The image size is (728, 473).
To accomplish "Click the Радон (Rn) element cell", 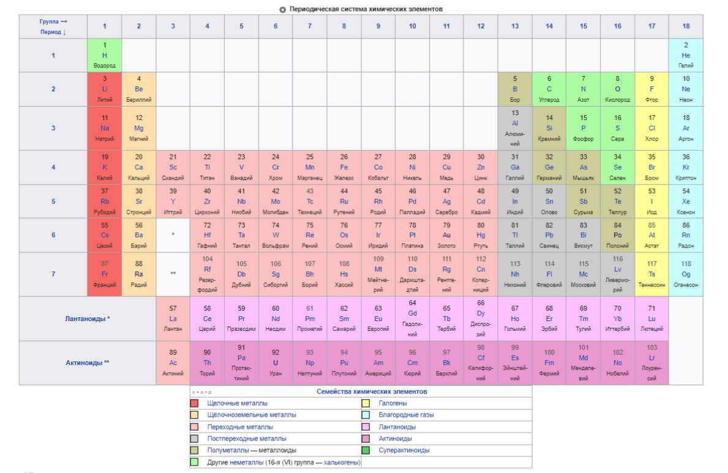I will click(686, 235).
